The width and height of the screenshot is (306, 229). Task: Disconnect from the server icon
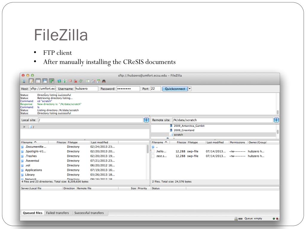[76, 81]
